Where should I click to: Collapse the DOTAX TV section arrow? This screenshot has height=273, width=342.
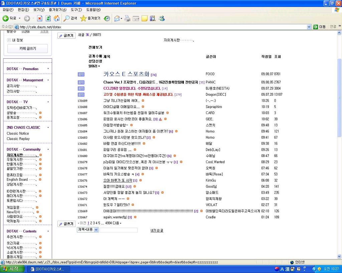click(48, 102)
